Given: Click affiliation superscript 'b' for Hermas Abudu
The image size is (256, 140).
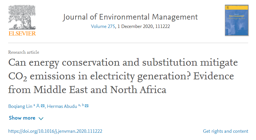Looking at the screenshot, I should click(x=83, y=105).
